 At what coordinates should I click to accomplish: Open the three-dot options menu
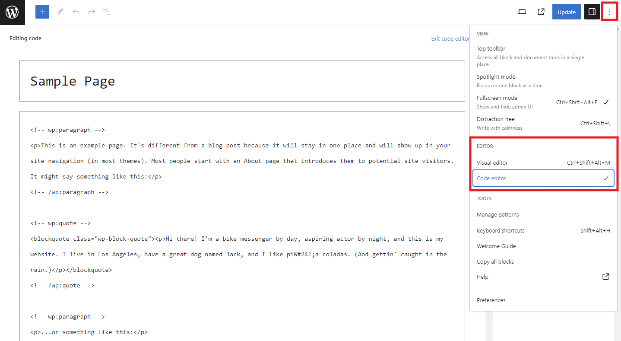(x=609, y=12)
